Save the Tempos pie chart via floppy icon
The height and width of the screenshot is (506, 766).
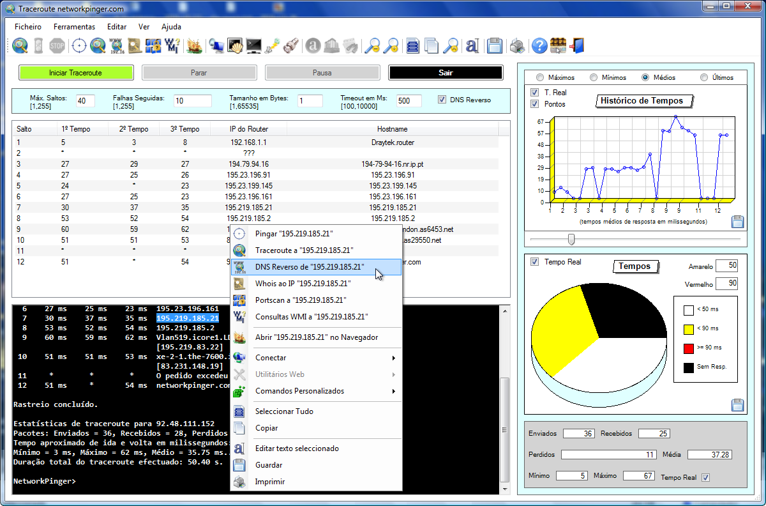(x=737, y=404)
